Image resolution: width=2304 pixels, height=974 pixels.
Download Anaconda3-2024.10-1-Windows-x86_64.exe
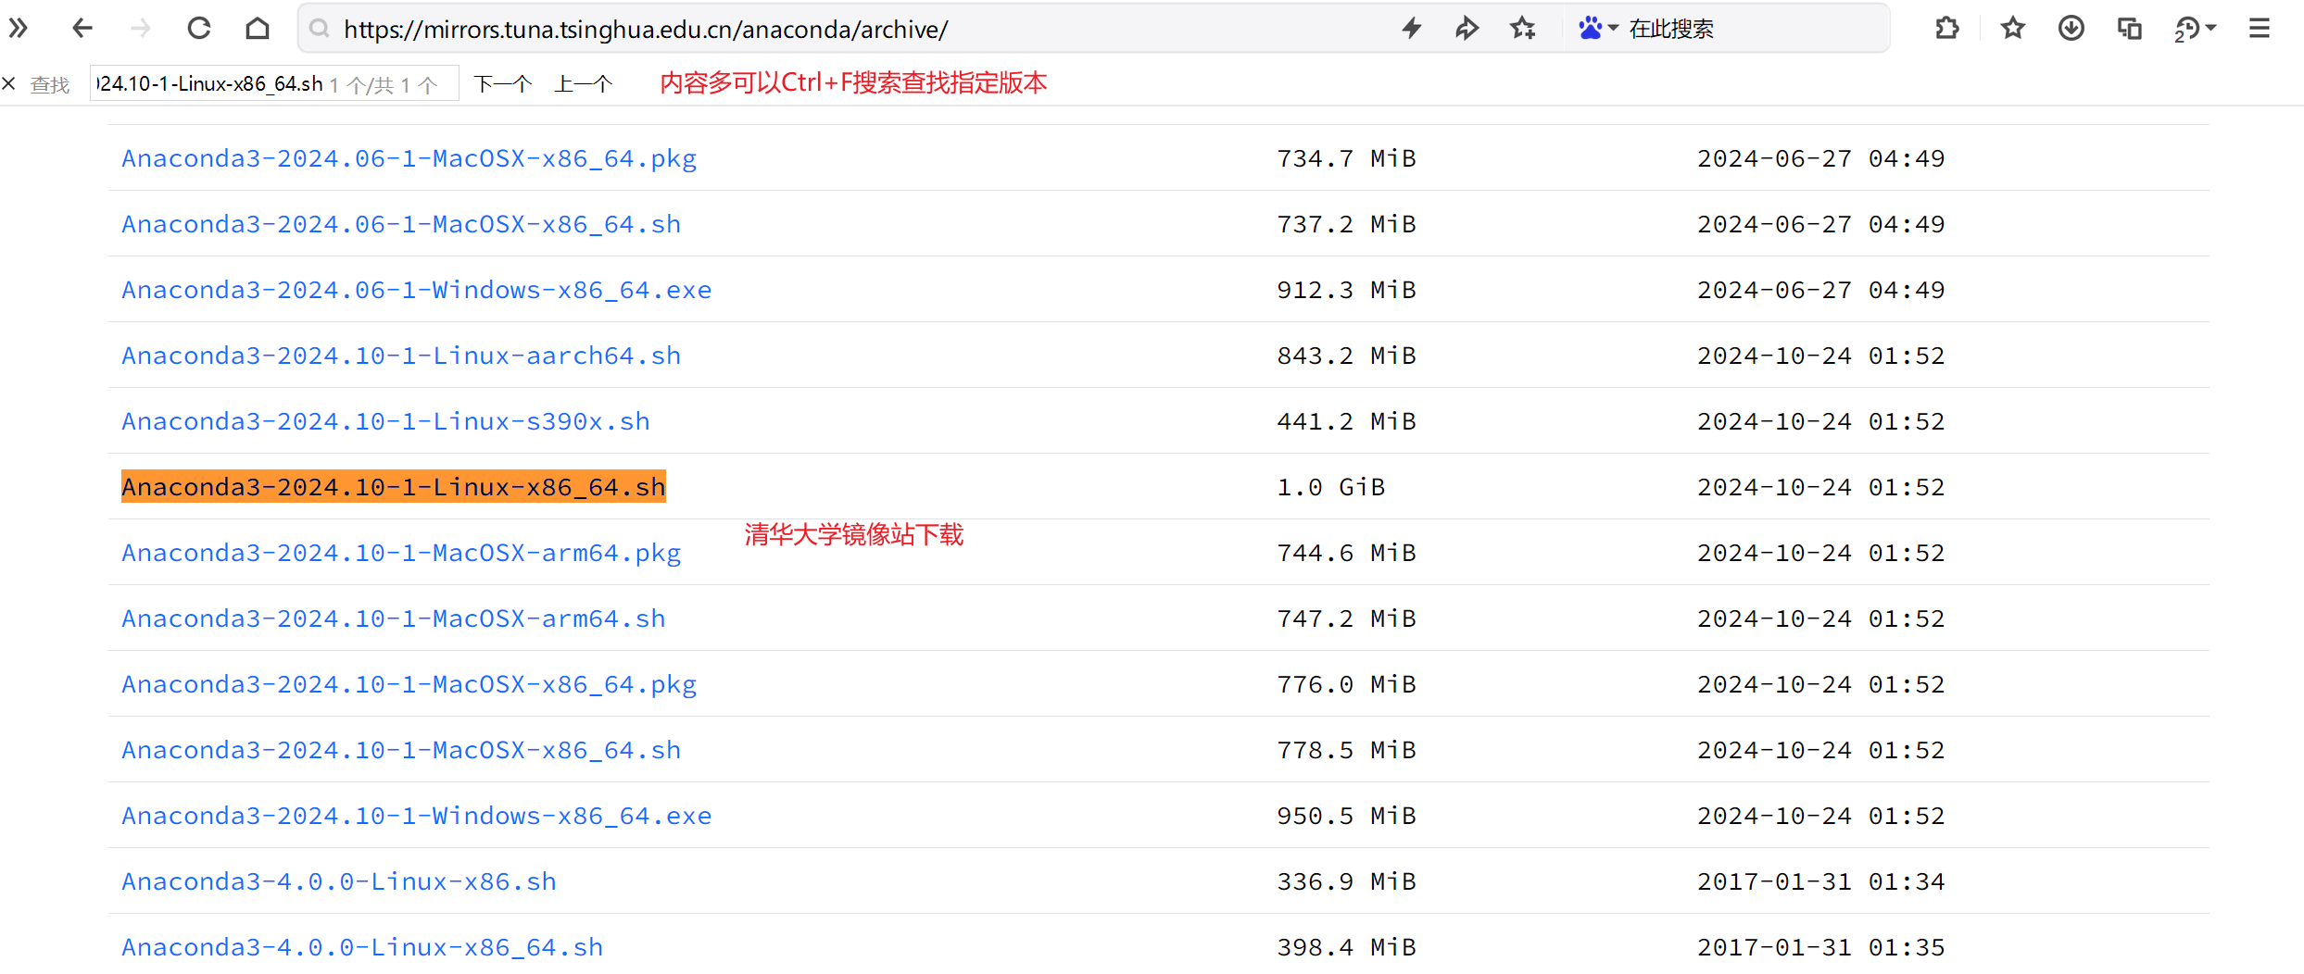(417, 816)
